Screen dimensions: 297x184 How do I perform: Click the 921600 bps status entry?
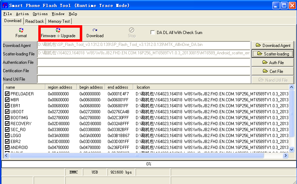click(121, 172)
